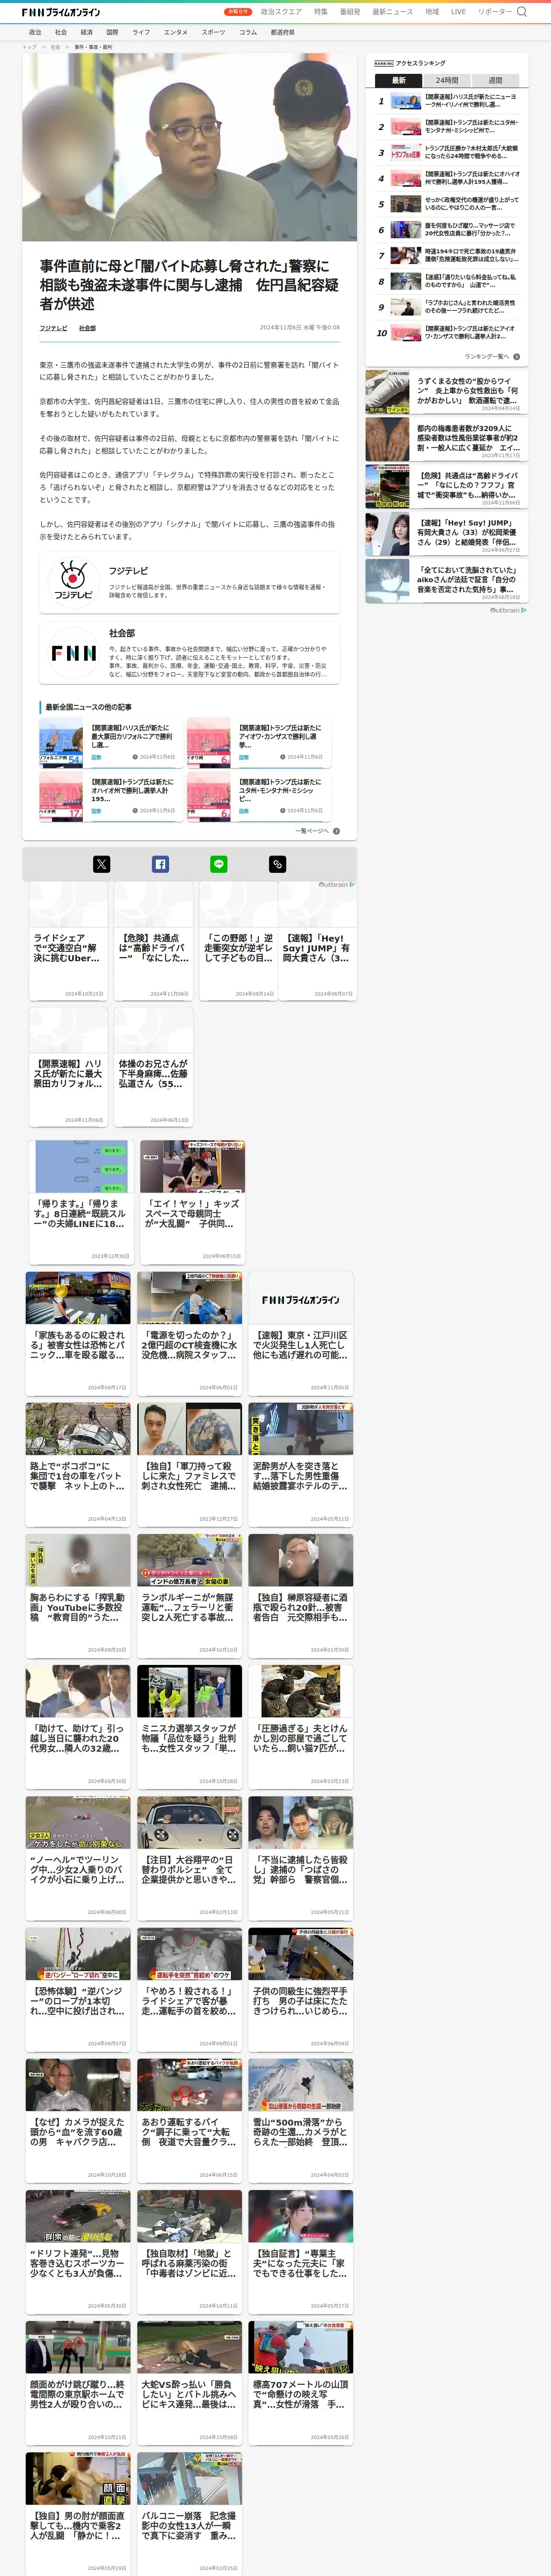Image resolution: width=551 pixels, height=2576 pixels.
Task: Select the 国際 category tab
Action: click(112, 32)
